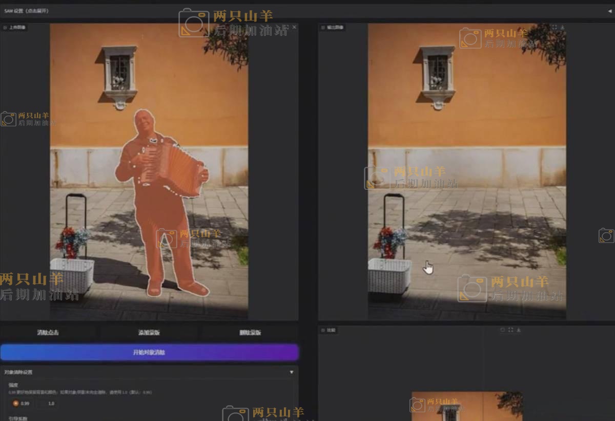Click the arrow at right of SAM settings bar

pos(609,11)
